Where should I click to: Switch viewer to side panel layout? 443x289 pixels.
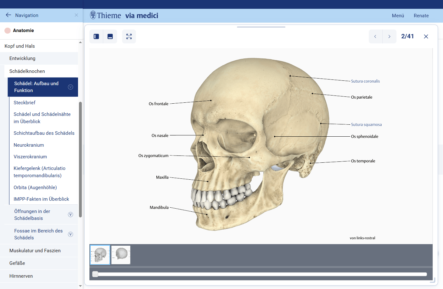(96, 36)
